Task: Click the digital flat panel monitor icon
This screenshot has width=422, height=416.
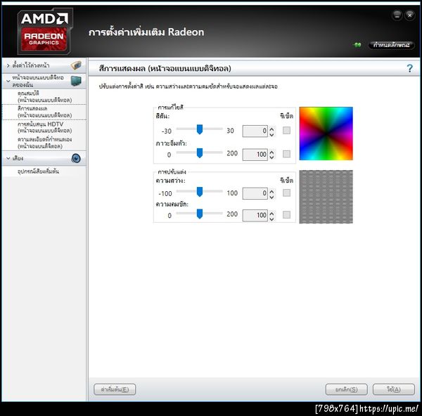Action: [x=76, y=81]
